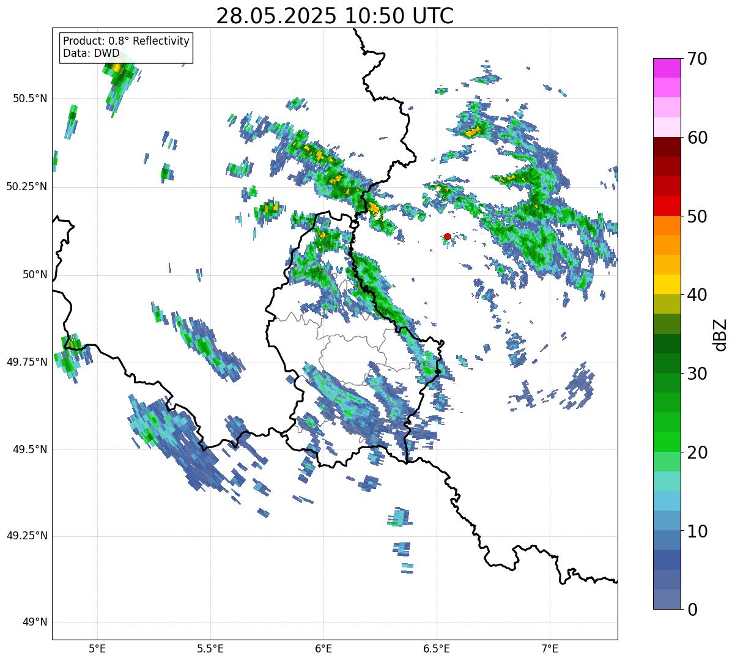
Task: Click the 60 tick on the colorbar
Action: coord(697,138)
